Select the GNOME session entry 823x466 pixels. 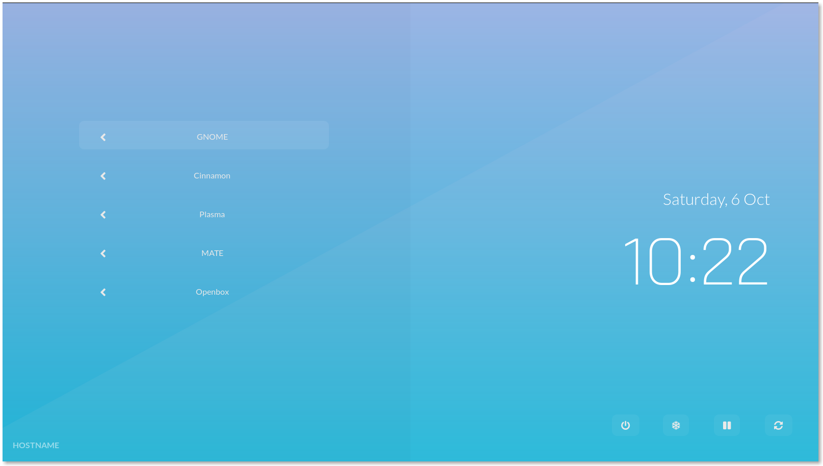click(204, 135)
